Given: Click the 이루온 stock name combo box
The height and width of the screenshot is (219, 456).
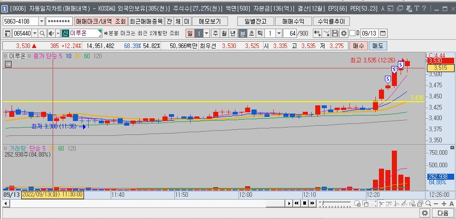Looking at the screenshot, I should coord(82,33).
